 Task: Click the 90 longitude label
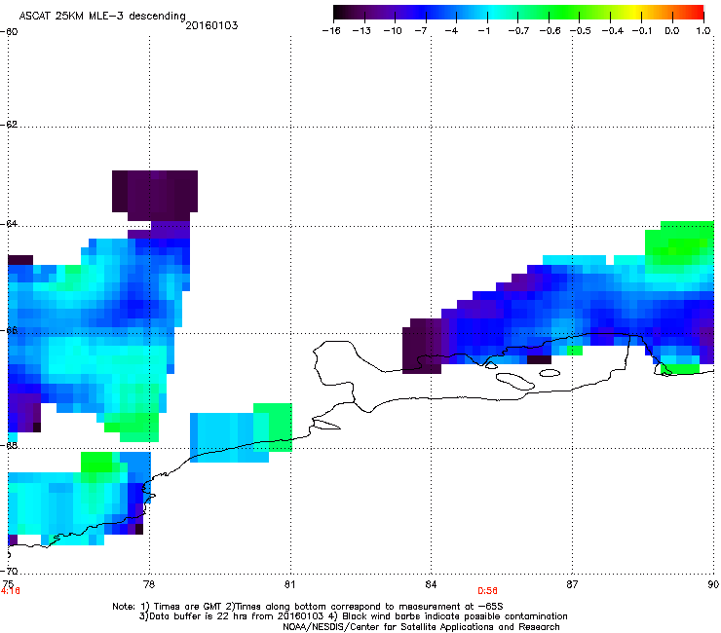click(713, 584)
